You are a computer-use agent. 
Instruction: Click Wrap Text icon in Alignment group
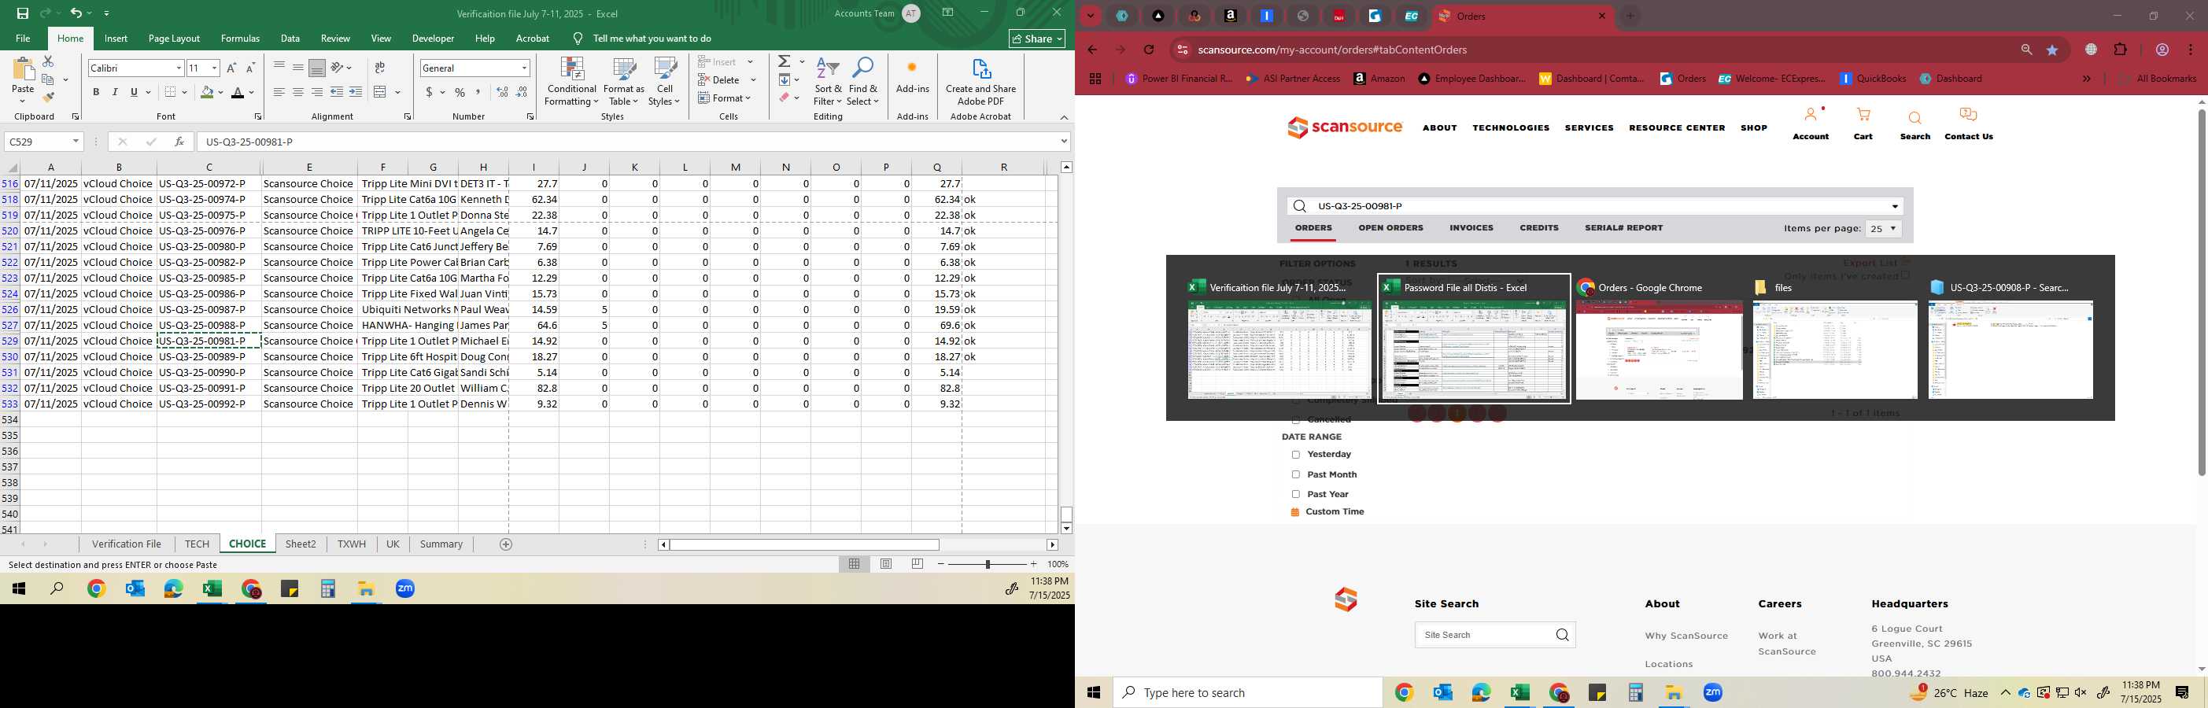coord(380,68)
